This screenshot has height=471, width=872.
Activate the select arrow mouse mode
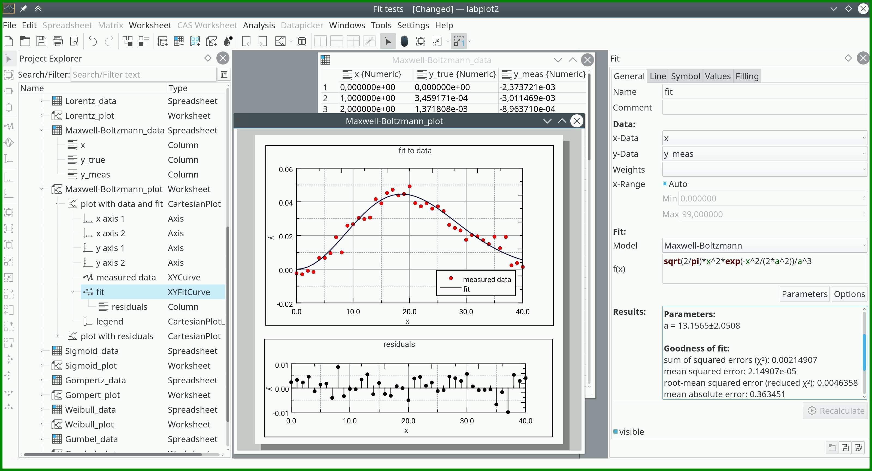point(388,41)
